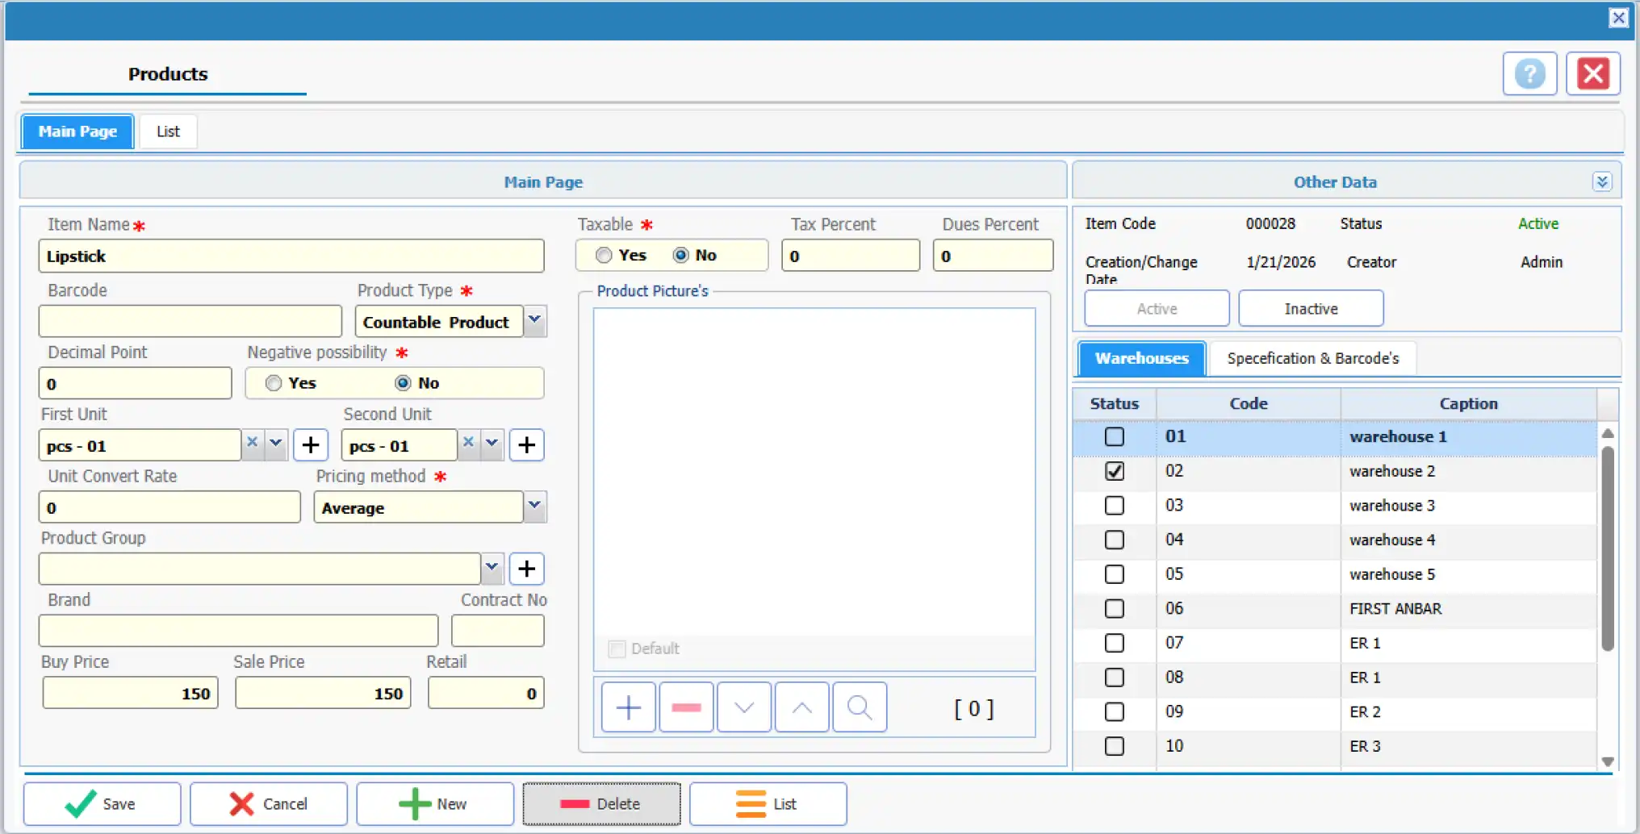Switch to the List tab

point(168,131)
